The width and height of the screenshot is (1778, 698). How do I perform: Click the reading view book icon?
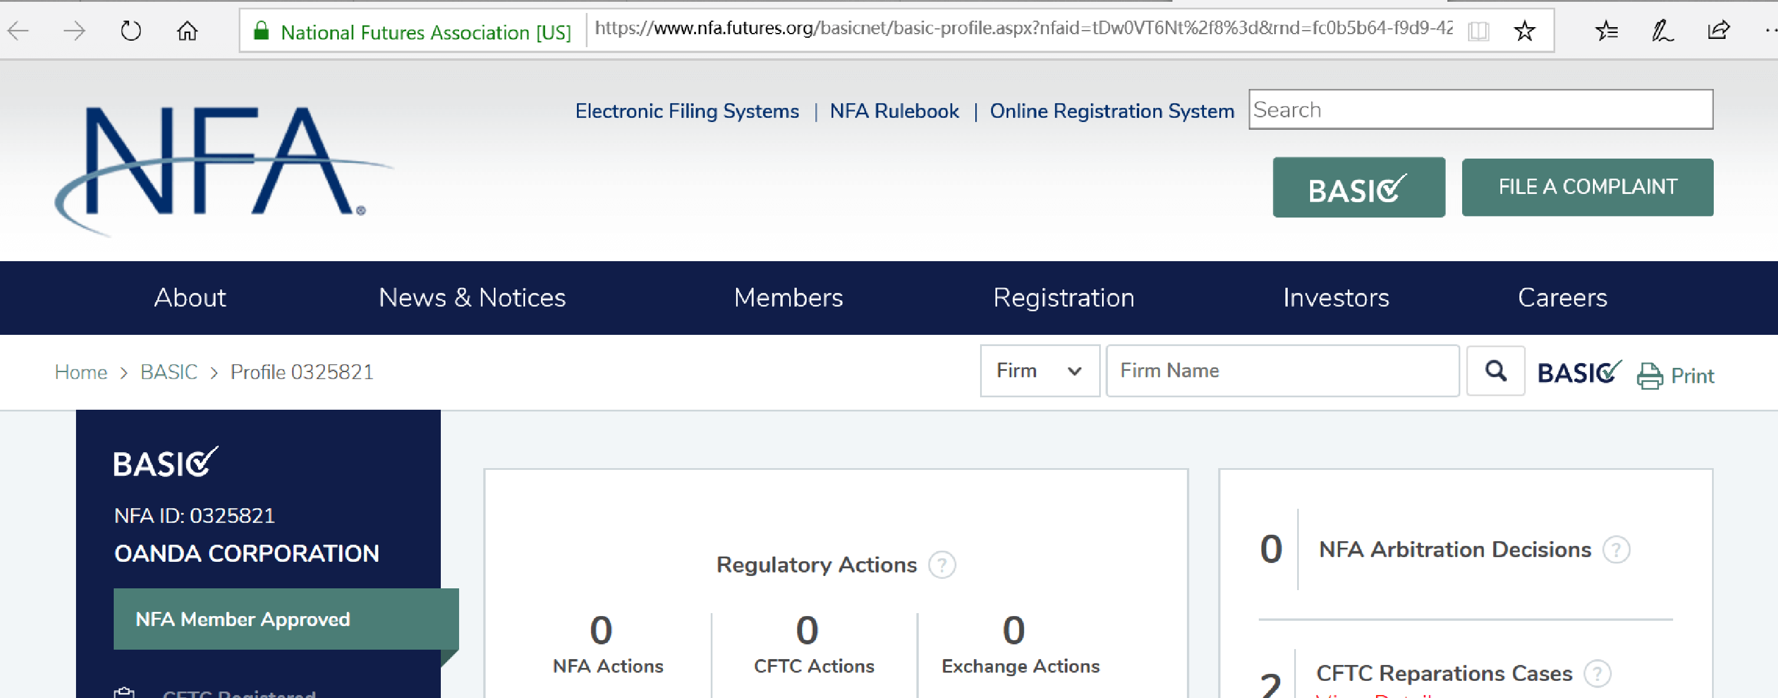point(1478,31)
